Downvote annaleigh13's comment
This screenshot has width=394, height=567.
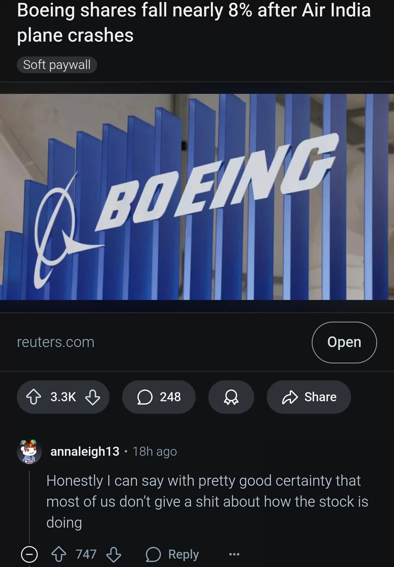[x=113, y=554]
